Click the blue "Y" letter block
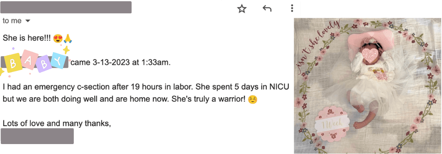The height and width of the screenshot is (154, 442). (58, 60)
